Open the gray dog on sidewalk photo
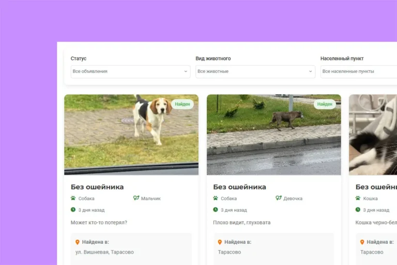 click(x=273, y=134)
